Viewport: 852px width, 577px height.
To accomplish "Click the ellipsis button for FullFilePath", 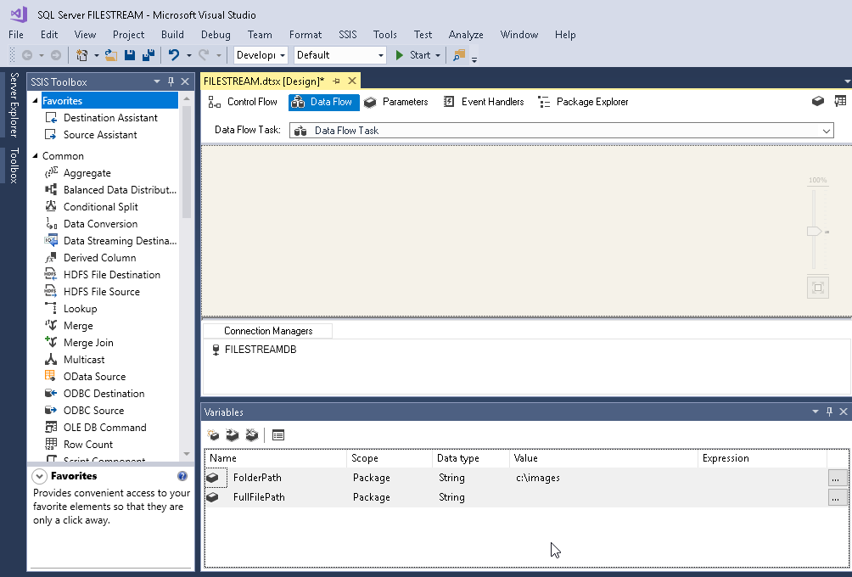I will [837, 497].
